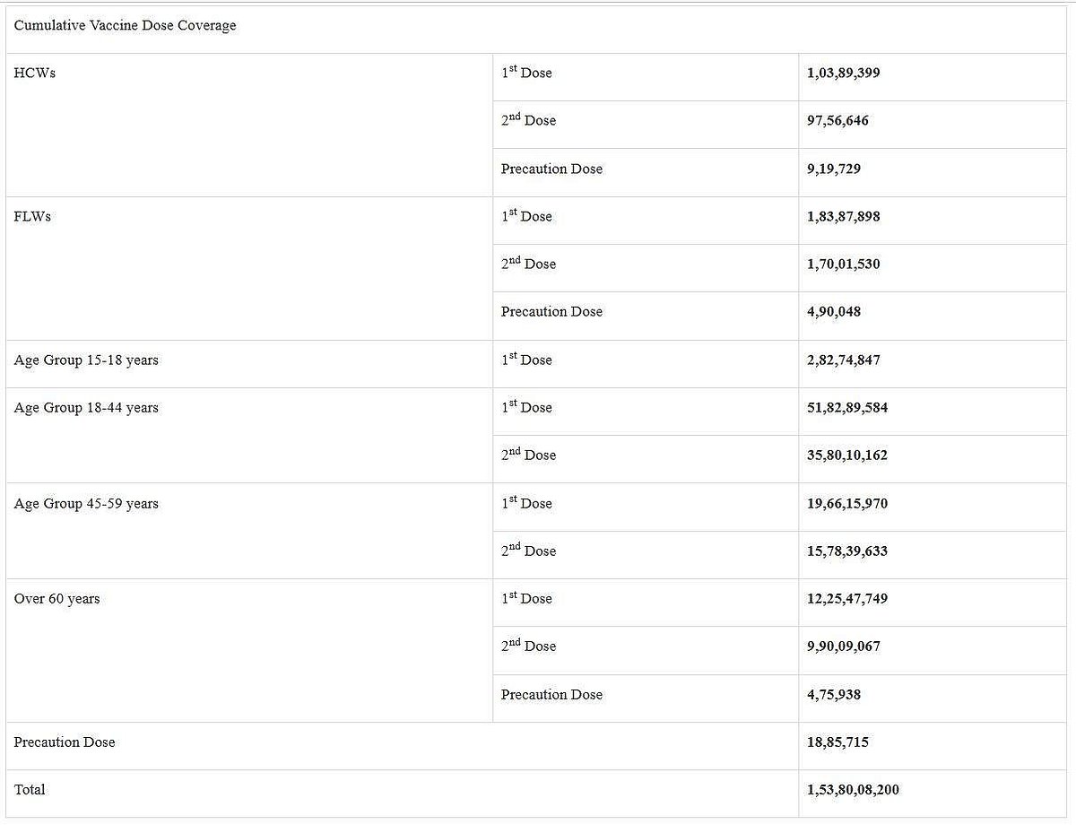
Task: Select the Age Group 45-59 years label
Action: [86, 503]
